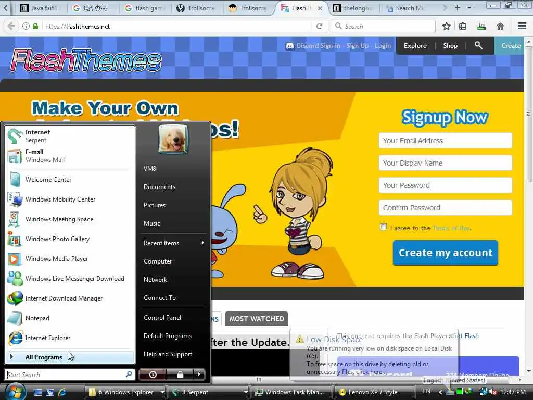Switch to the flash games Google tab
This screenshot has height=400, width=533.
(x=146, y=8)
